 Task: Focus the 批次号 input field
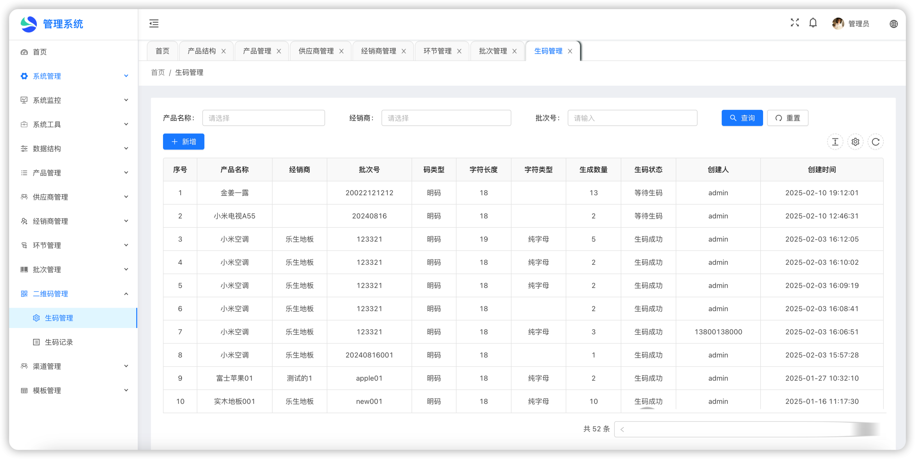(x=632, y=118)
